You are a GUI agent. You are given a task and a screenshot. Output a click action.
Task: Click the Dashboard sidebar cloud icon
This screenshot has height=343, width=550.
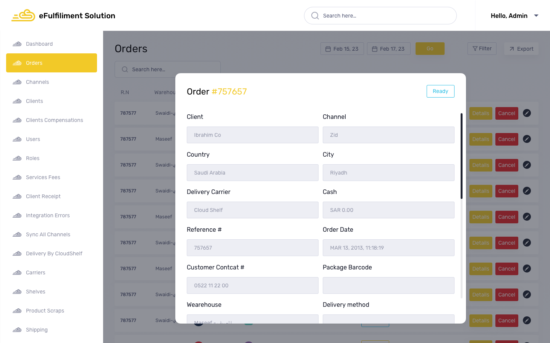point(17,44)
